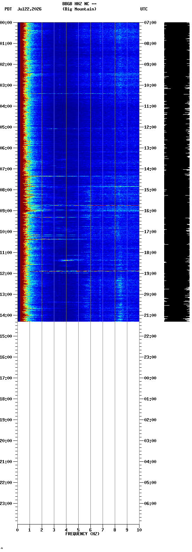This screenshot has height=552, width=192.
Task: Click the 06:00 PDT time label
Action: [6, 148]
